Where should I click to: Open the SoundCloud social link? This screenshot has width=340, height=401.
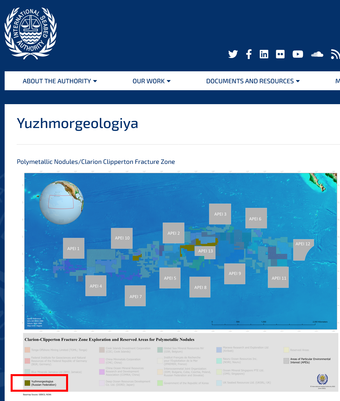click(x=317, y=54)
